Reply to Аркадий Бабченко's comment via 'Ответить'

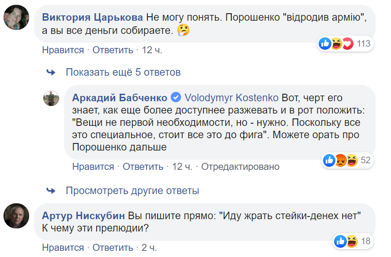point(143,167)
